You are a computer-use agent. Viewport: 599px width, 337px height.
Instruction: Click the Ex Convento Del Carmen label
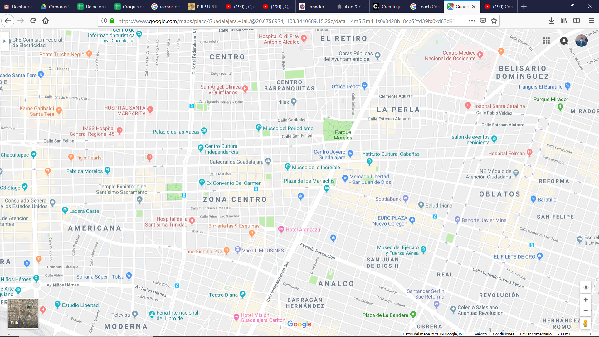click(234, 183)
